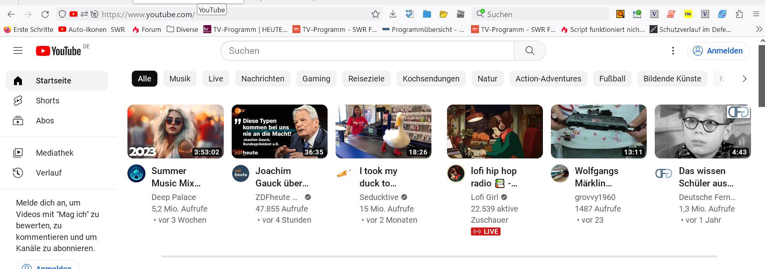The image size is (765, 269).
Task: Open the Forum bookmark
Action: (x=147, y=30)
